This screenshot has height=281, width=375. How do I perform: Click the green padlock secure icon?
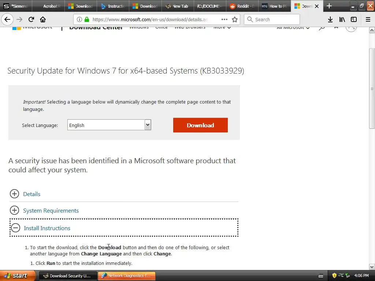click(x=87, y=19)
